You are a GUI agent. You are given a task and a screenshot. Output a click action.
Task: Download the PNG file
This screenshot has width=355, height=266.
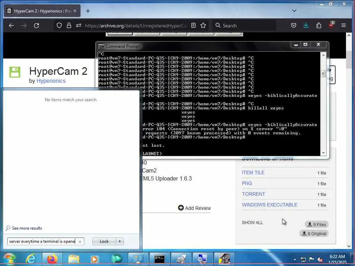tap(247, 184)
